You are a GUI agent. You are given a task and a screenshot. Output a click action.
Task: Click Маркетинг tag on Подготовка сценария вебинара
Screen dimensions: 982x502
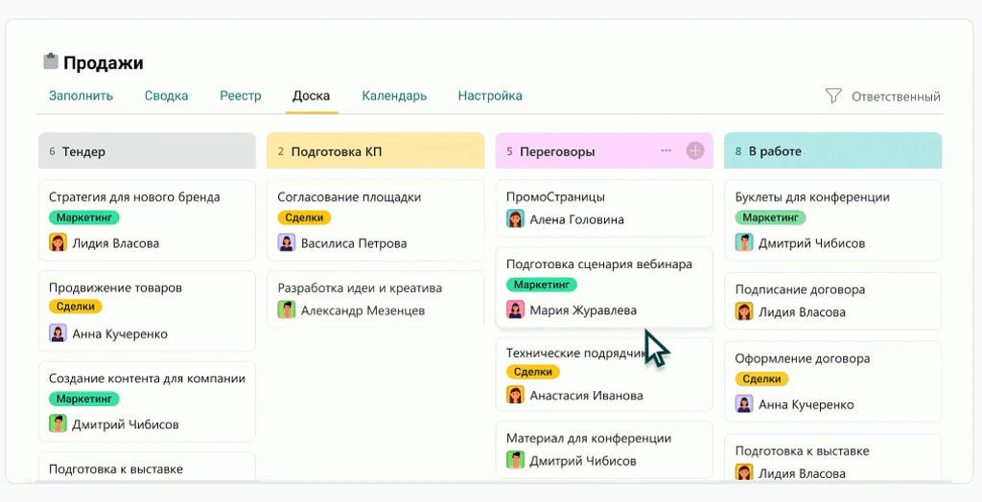coord(542,285)
